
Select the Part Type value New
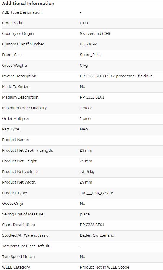pos(84,129)
